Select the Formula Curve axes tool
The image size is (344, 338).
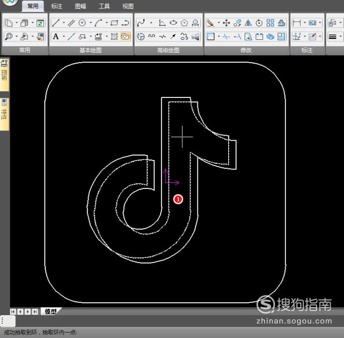tap(162, 23)
